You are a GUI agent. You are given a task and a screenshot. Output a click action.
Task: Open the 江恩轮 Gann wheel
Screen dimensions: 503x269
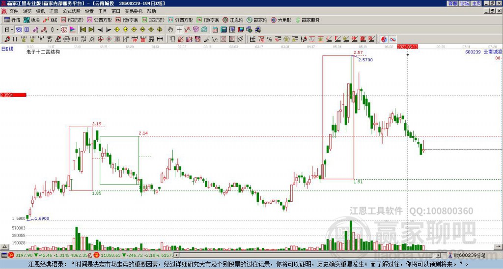point(233,20)
